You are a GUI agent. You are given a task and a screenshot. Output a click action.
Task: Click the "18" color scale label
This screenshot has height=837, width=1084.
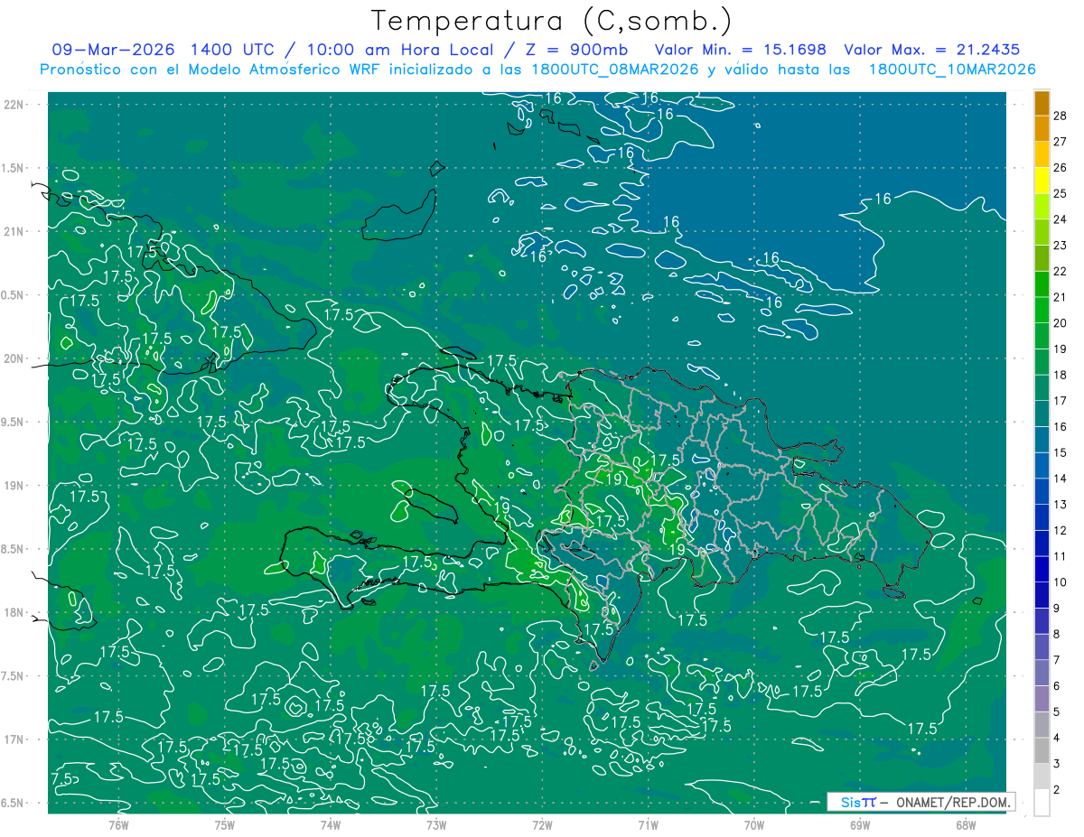[x=1060, y=375]
